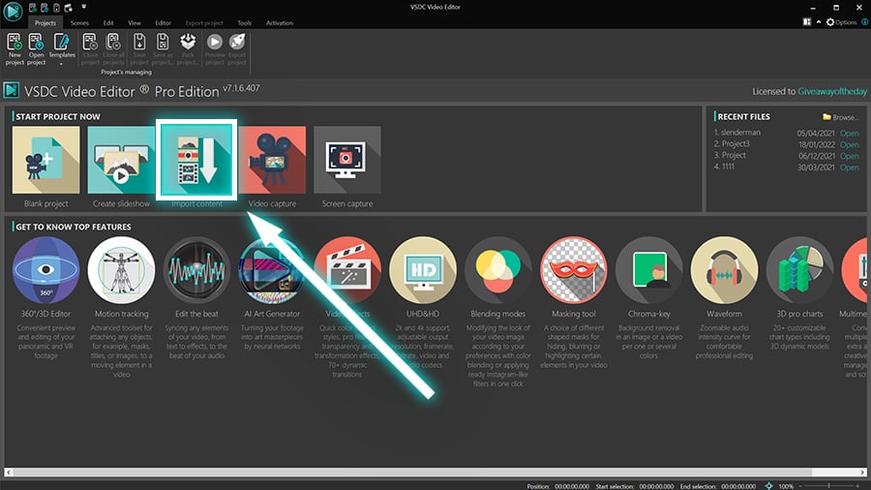Viewport: 871px width, 490px height.
Task: Launch the Screen capture tile
Action: (x=347, y=160)
